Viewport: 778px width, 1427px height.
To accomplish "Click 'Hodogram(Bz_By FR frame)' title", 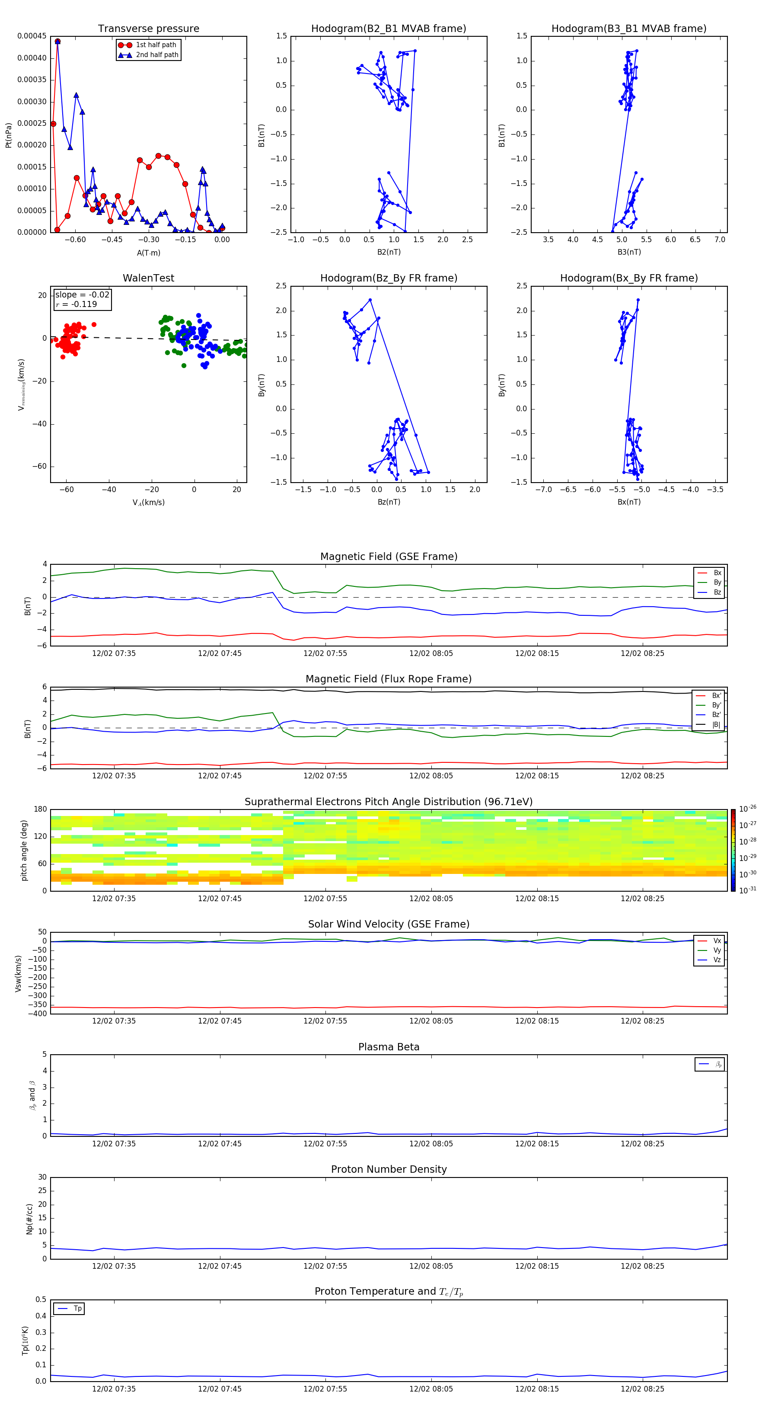I will (389, 278).
